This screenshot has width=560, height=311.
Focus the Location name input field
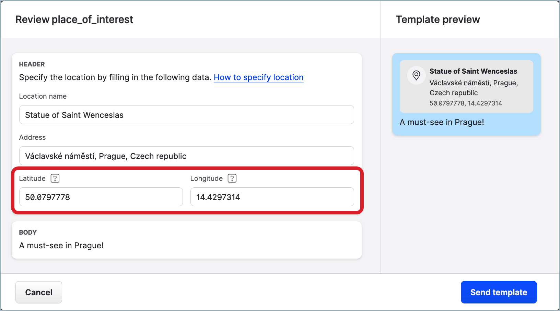pyautogui.click(x=186, y=115)
